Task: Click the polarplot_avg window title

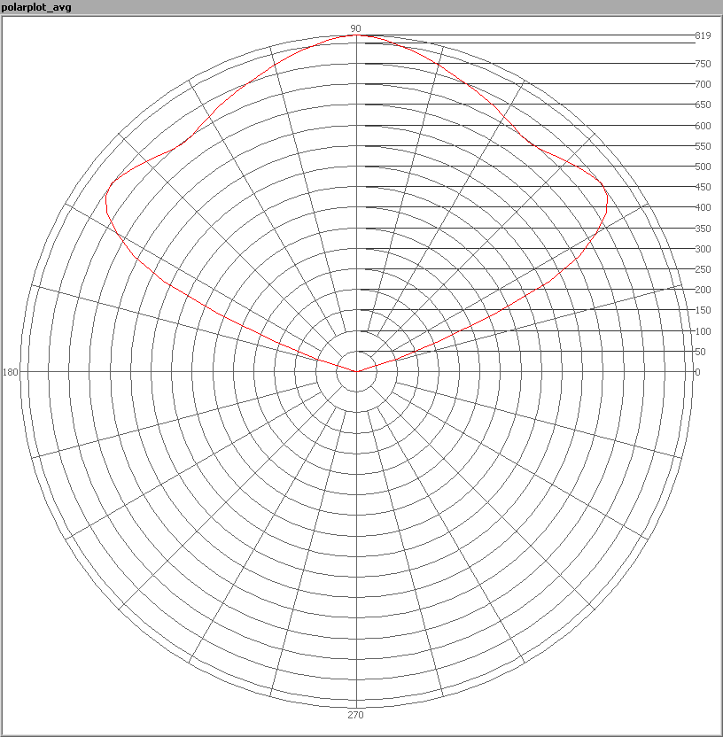Action: pos(37,8)
